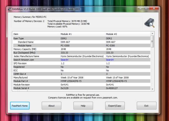
Task: Select 'Bus Clockspeed (Mhz)' row label
Action: [x=24, y=53]
